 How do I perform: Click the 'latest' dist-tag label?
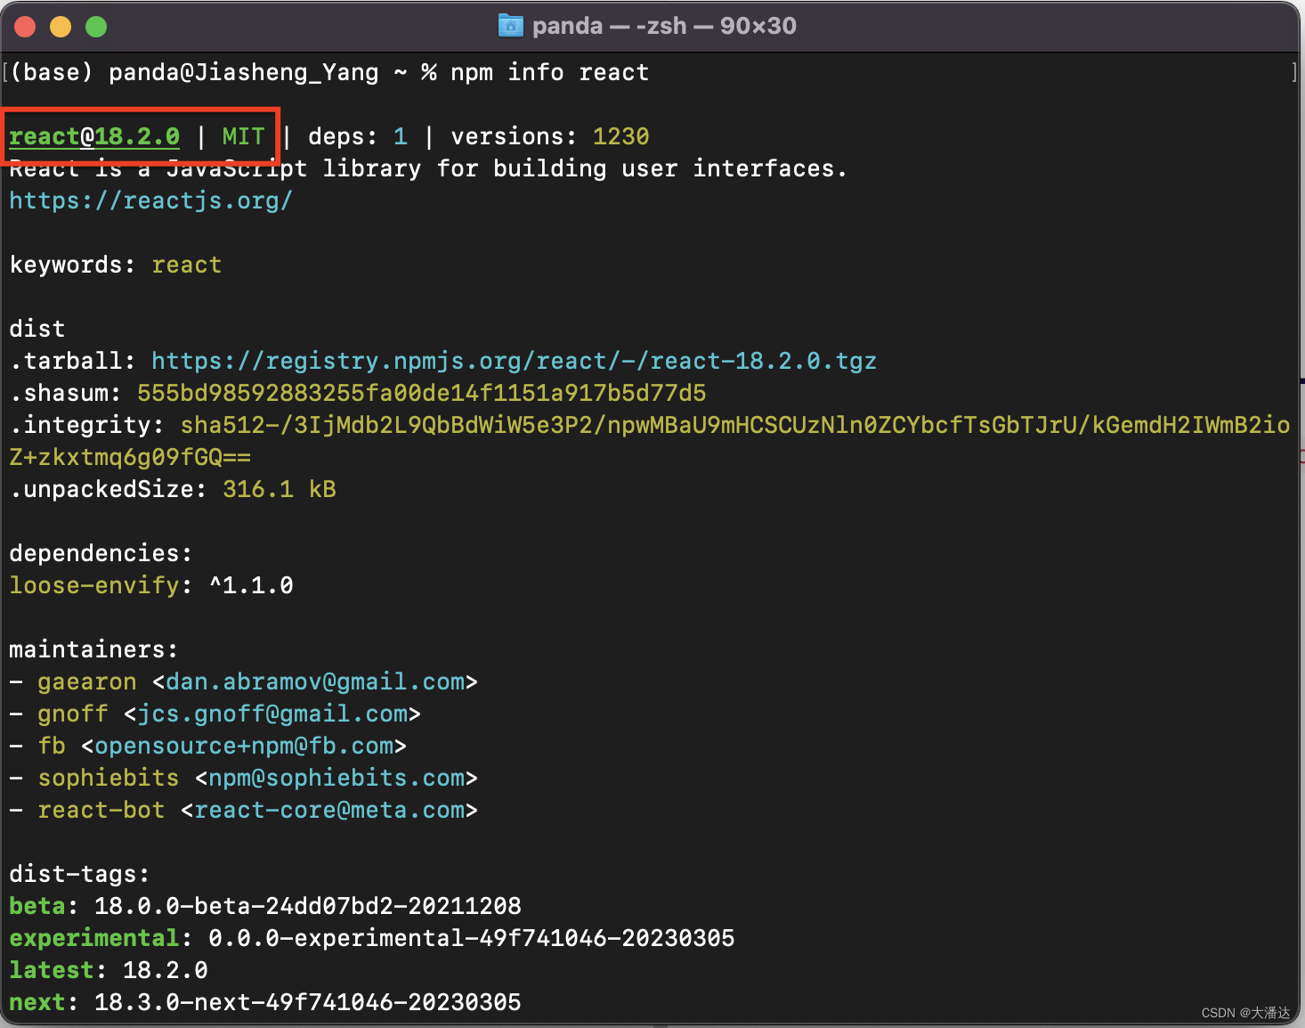click(52, 970)
